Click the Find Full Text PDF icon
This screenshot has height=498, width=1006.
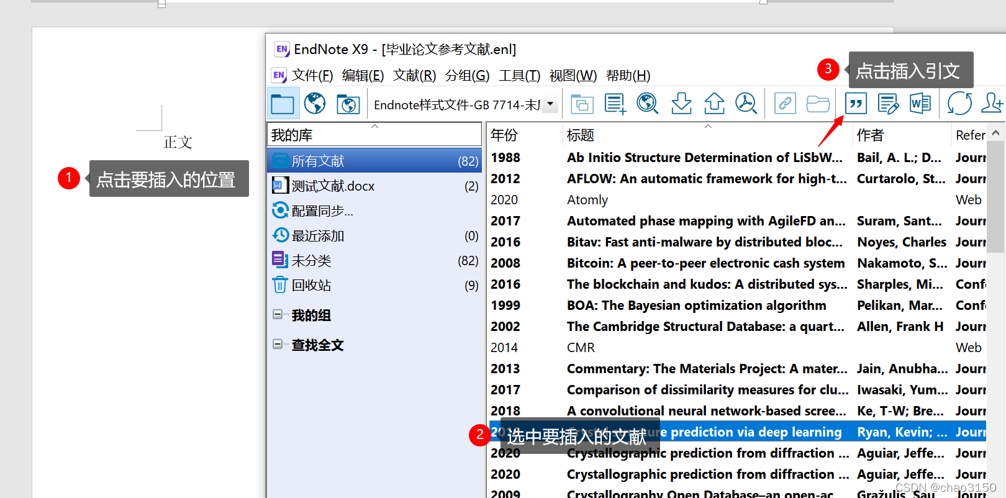[746, 104]
